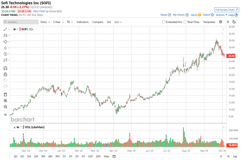Switch the axis to log scale

[235, 156]
